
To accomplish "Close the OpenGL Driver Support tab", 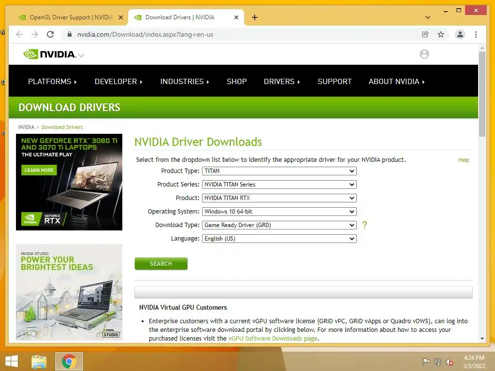I will pyautogui.click(x=120, y=17).
